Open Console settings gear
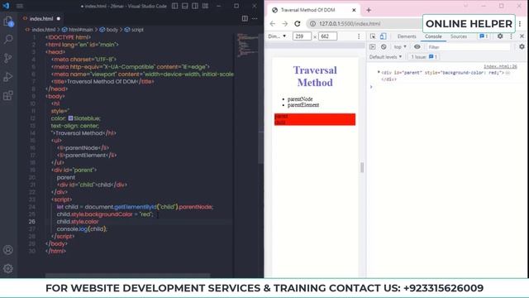Screen dimensions: 529x298 [x=522, y=47]
